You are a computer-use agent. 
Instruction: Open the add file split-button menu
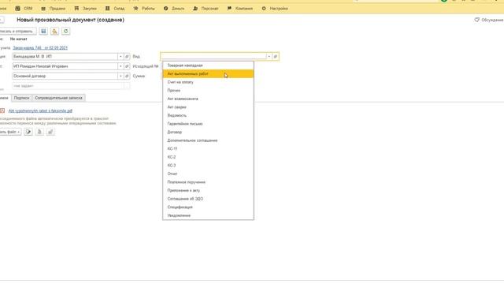[9, 132]
